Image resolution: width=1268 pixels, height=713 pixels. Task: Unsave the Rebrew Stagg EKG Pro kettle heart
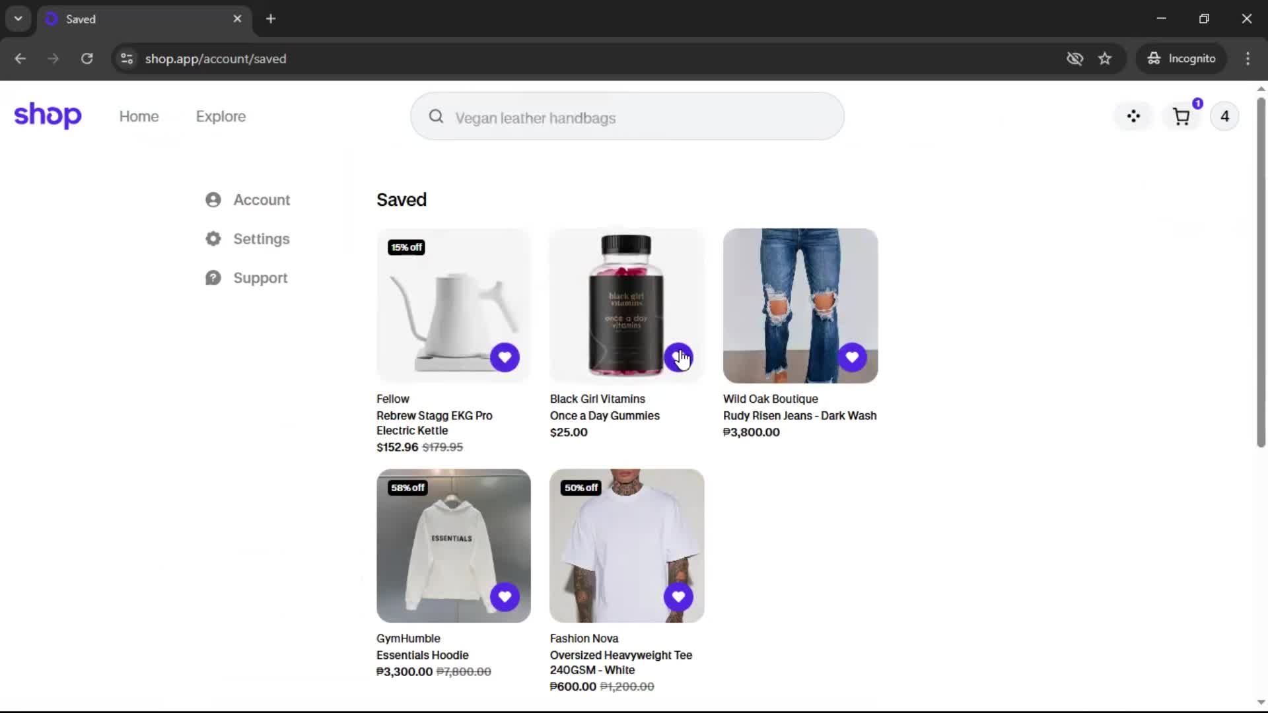click(505, 357)
